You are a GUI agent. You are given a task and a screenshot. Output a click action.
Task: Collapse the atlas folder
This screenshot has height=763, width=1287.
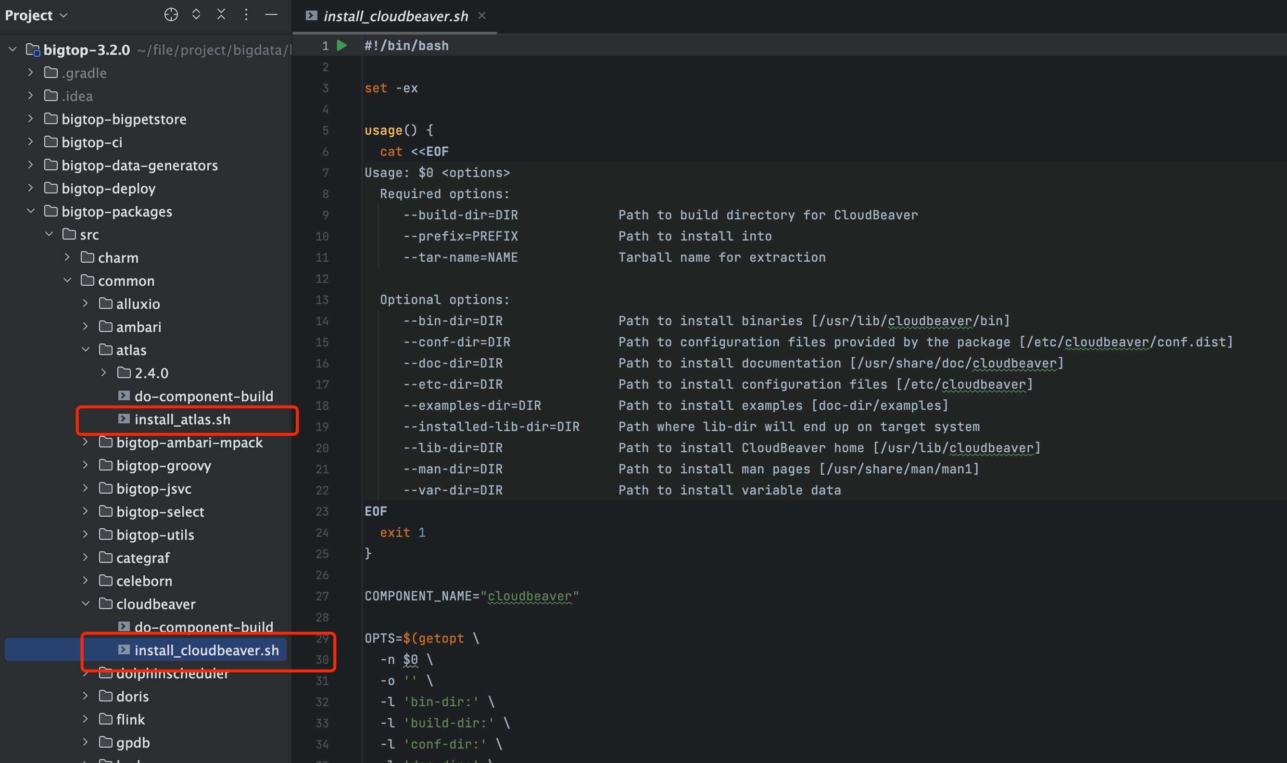[x=86, y=350]
